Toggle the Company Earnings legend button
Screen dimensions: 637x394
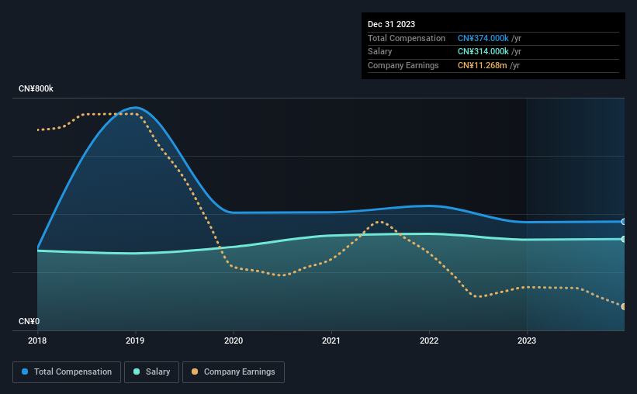[x=234, y=372]
